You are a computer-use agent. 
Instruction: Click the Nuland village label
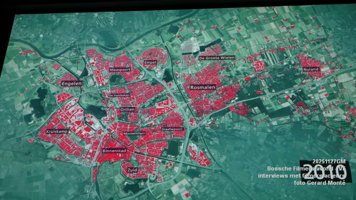[x=311, y=69]
